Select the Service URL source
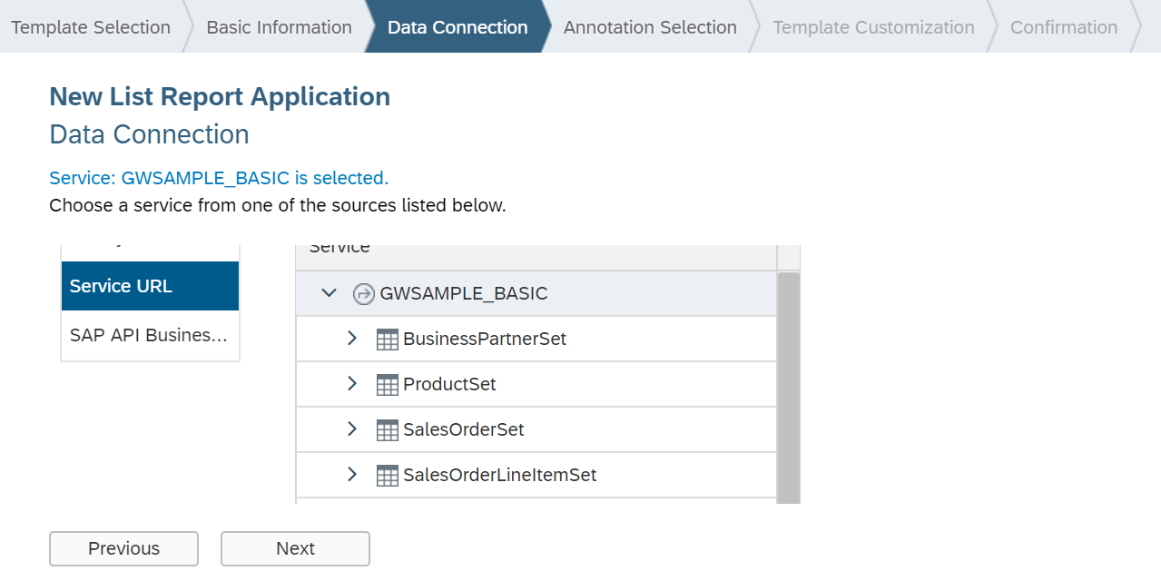Viewport: 1161px width, 581px height. point(150,286)
